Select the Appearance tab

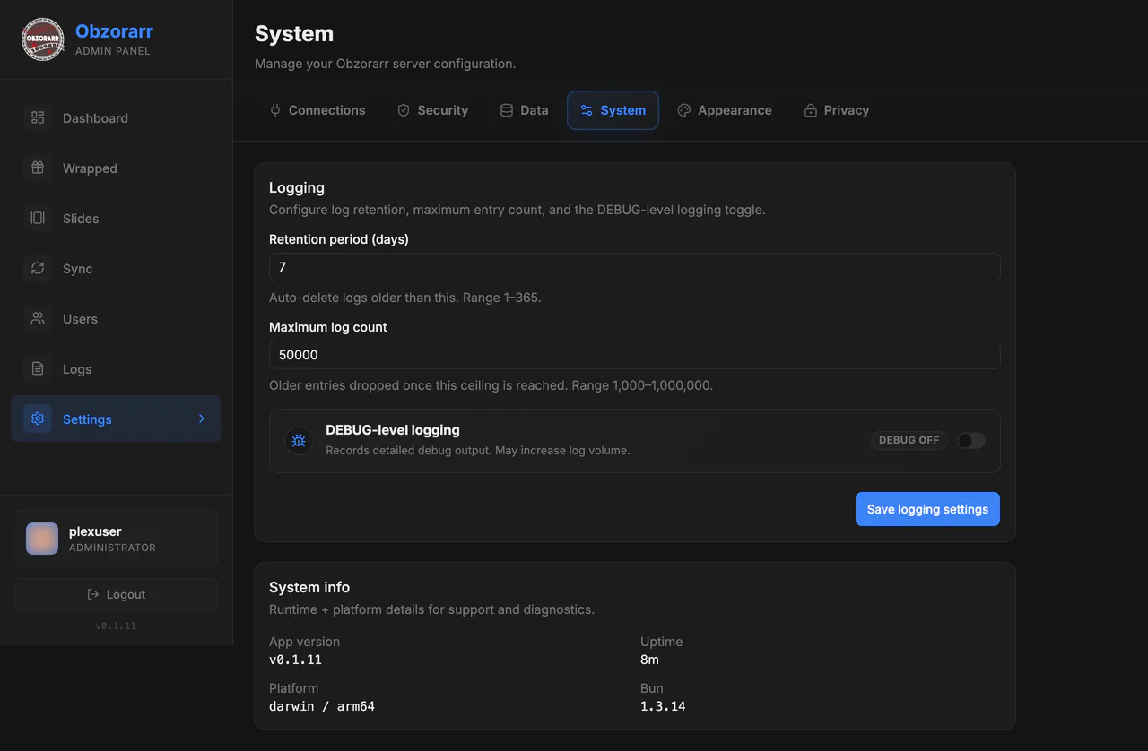725,110
